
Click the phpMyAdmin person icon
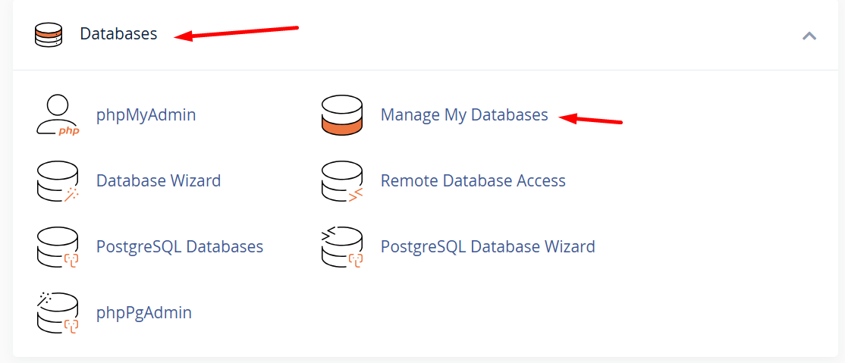[57, 115]
